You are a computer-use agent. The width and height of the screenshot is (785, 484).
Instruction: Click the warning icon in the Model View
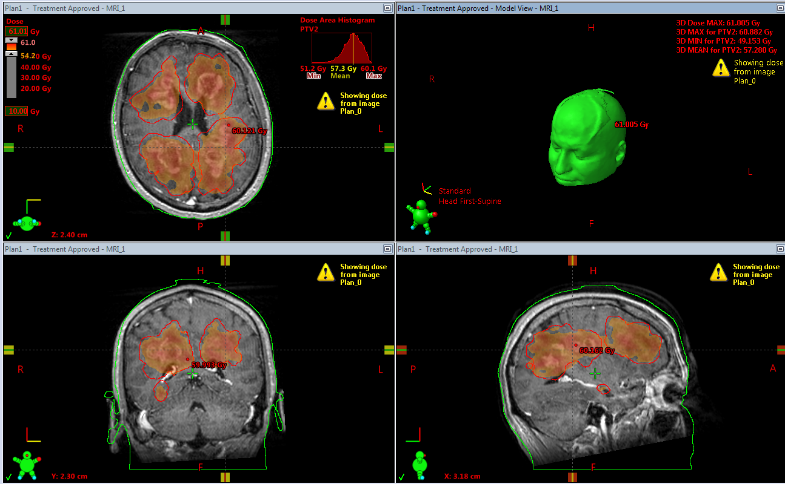pyautogui.click(x=720, y=68)
